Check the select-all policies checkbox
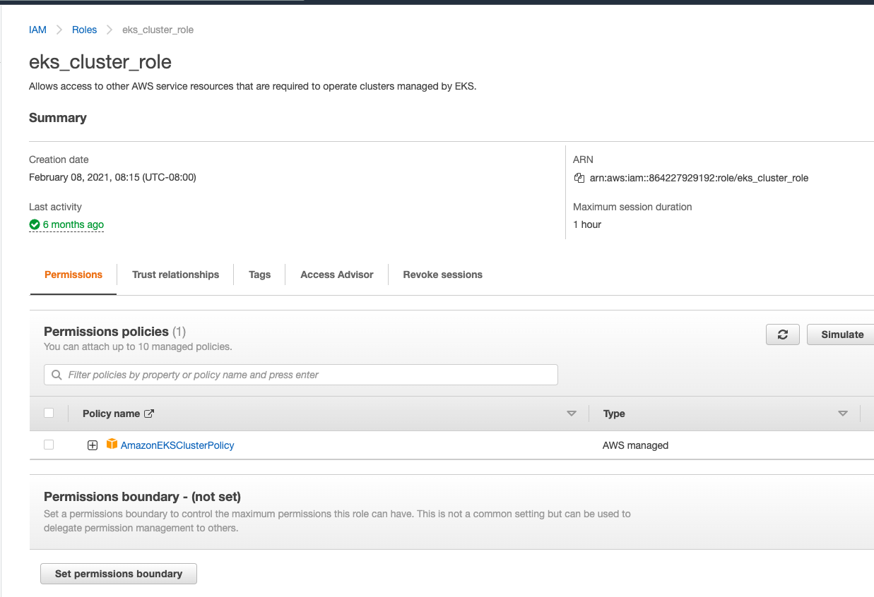Viewport: 874px width, 597px height. coord(48,413)
